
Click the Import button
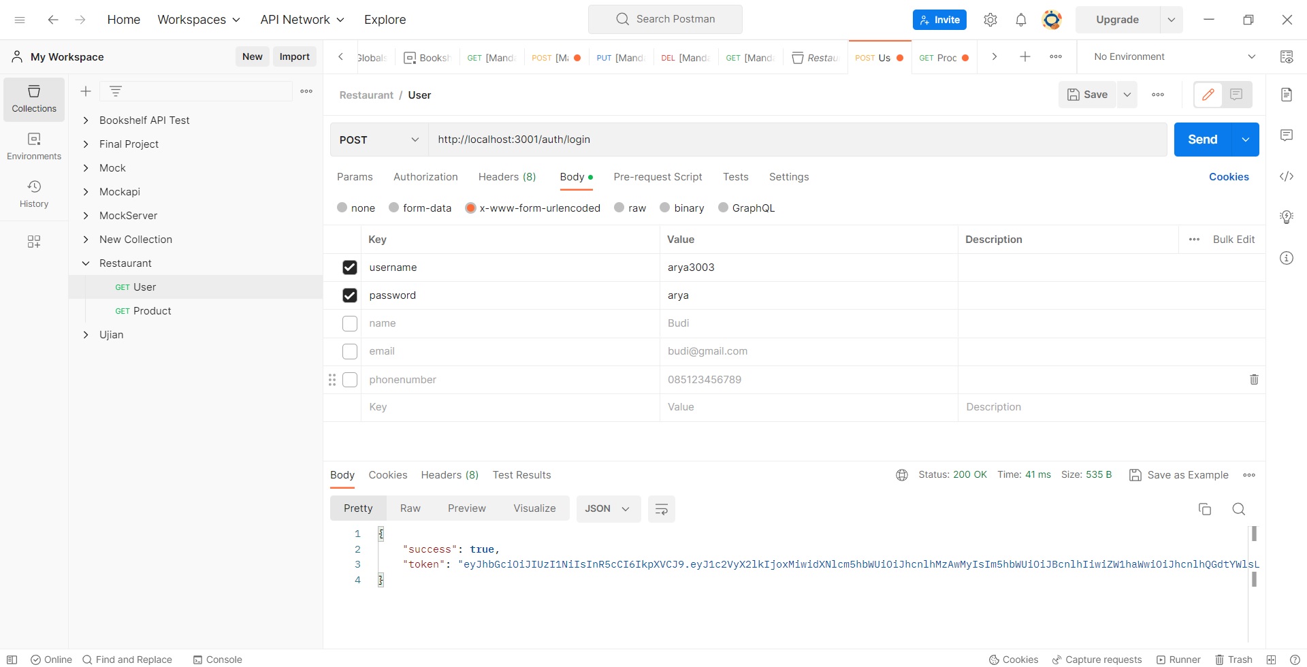click(x=294, y=56)
